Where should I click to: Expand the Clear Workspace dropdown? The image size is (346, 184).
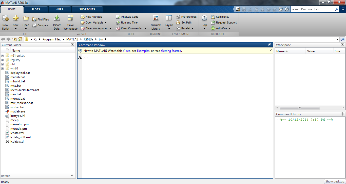(110, 28)
